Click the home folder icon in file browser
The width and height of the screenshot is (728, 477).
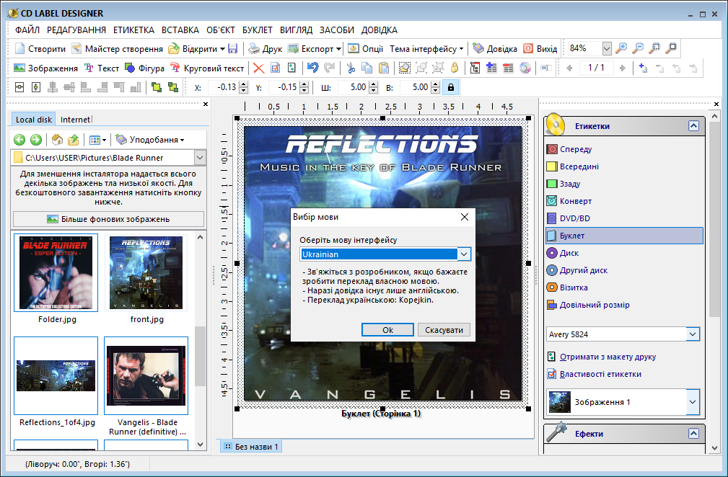[57, 140]
